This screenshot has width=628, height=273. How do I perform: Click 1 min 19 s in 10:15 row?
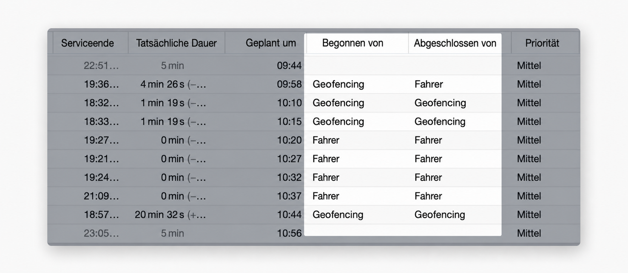[173, 121]
